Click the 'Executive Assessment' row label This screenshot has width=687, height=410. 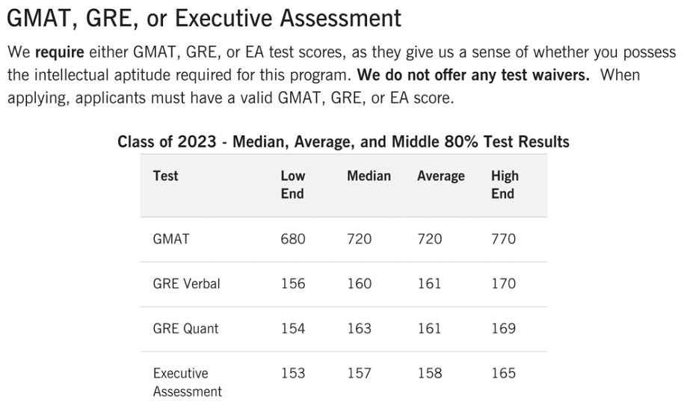187,382
